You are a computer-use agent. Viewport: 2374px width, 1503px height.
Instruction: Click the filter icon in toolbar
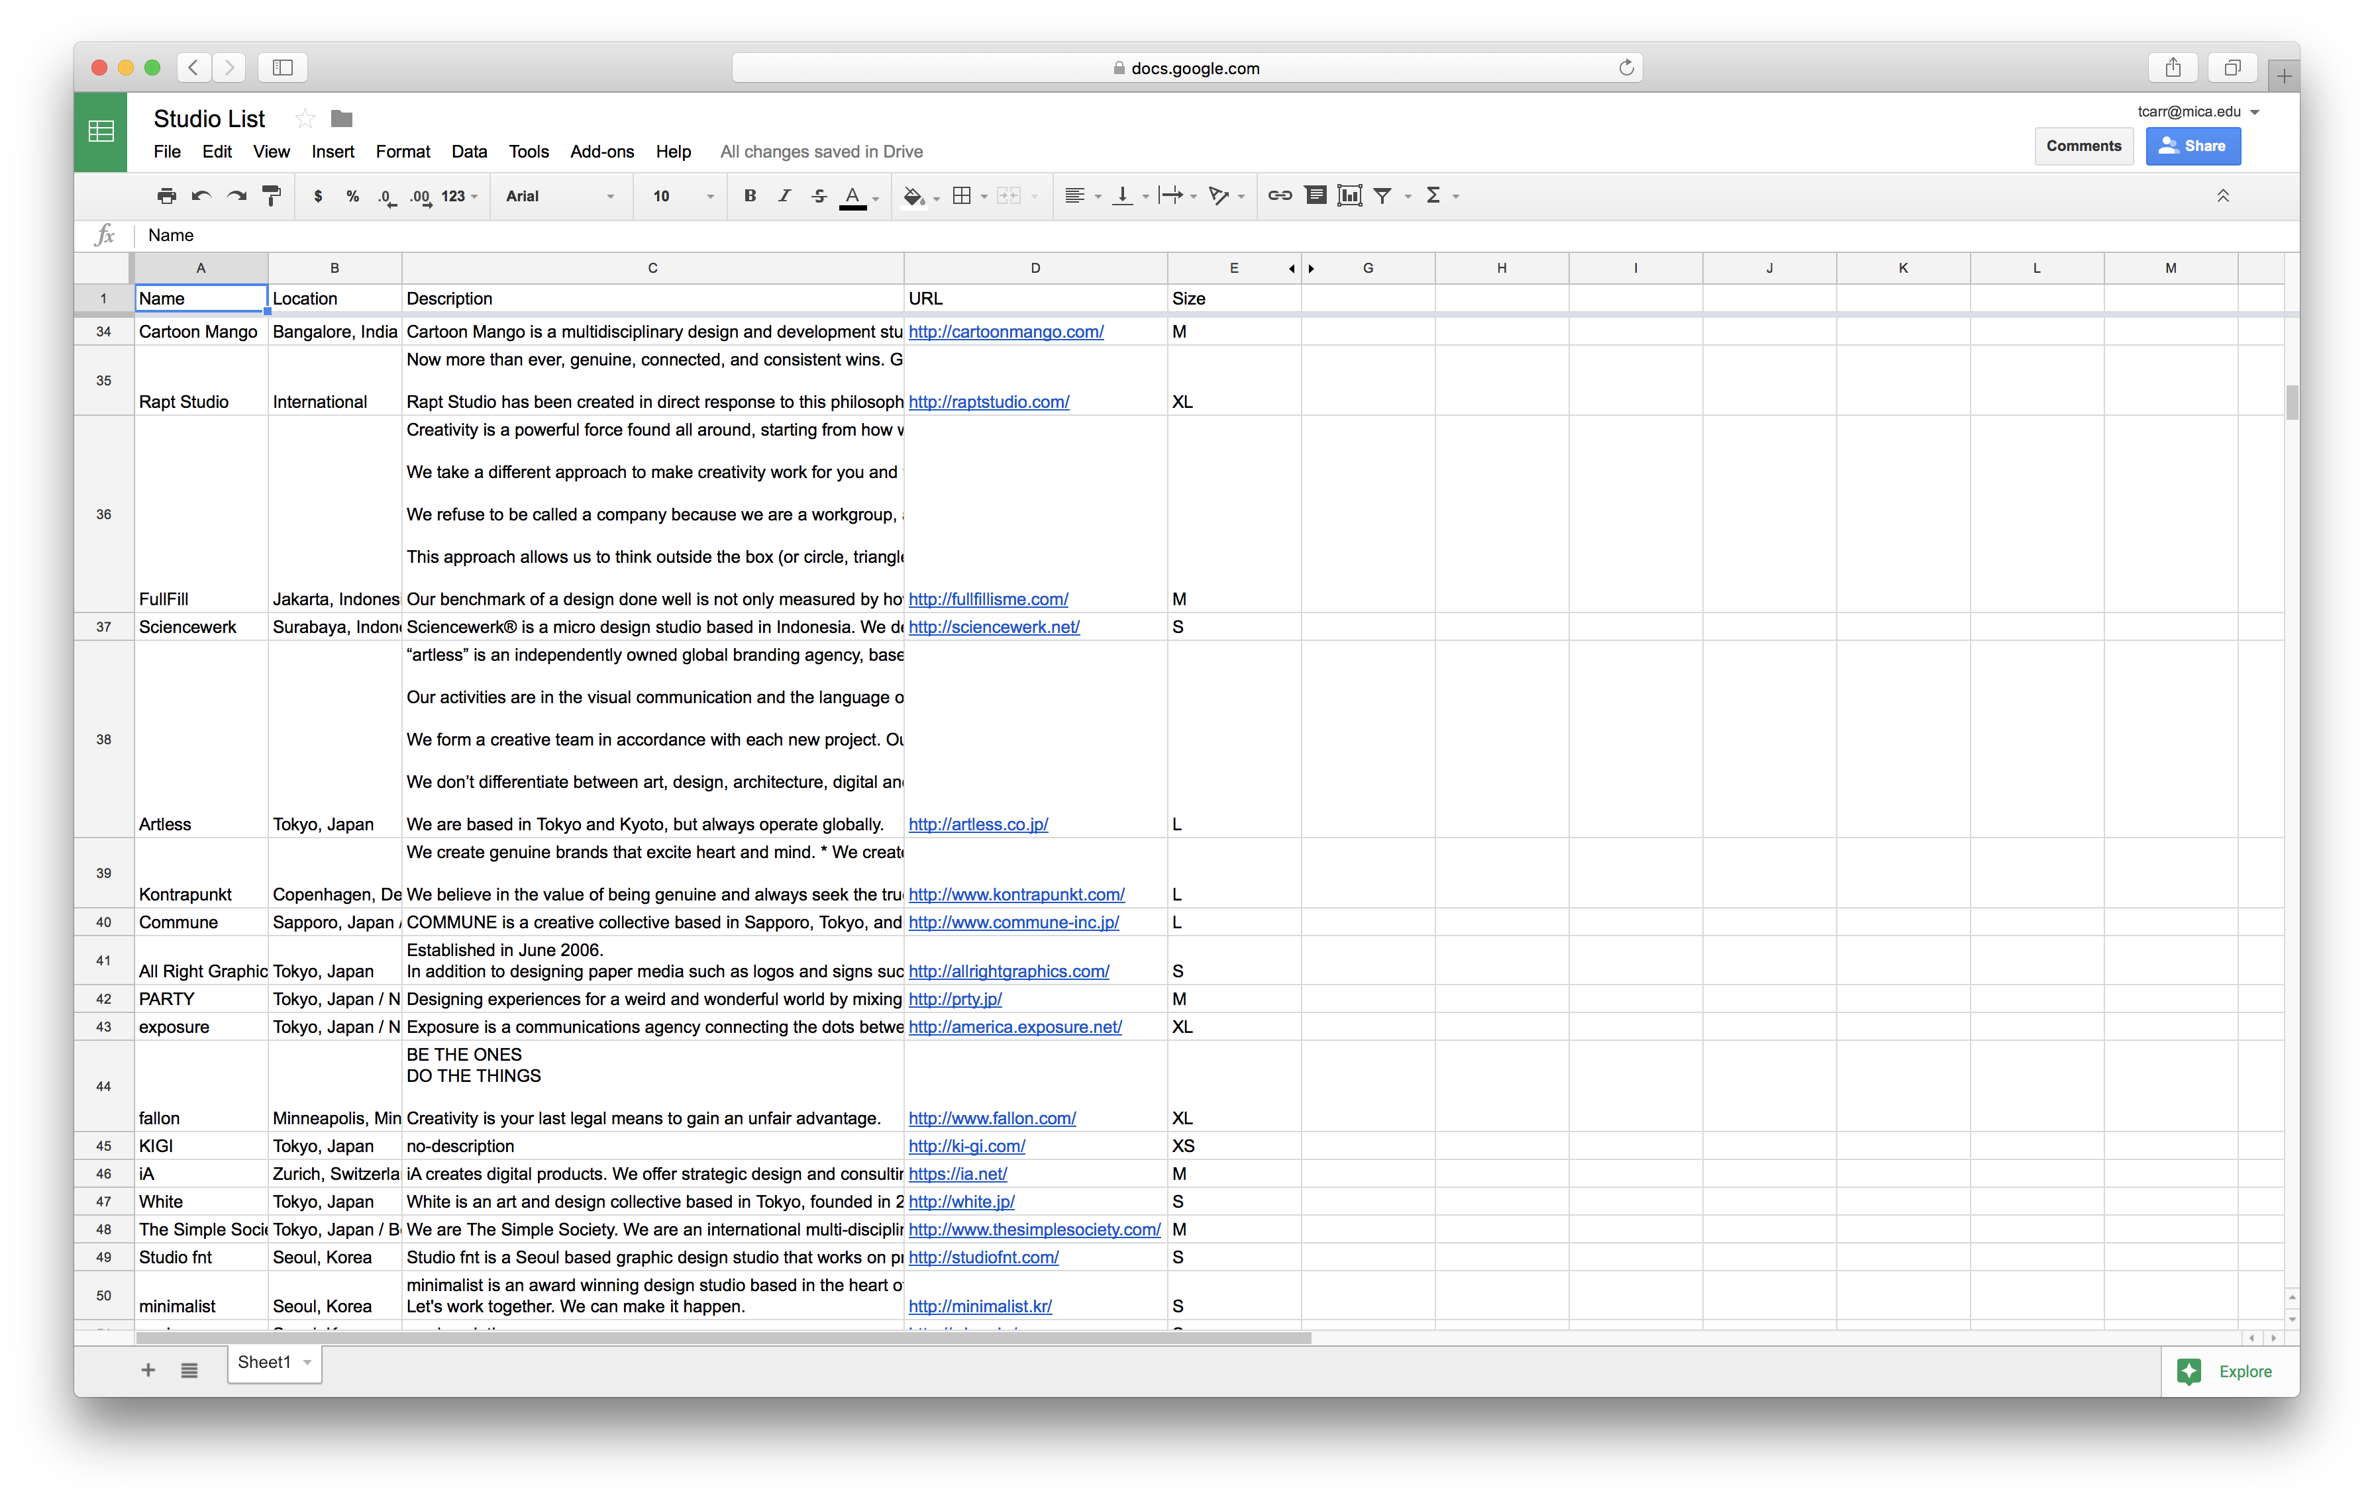tap(1383, 196)
